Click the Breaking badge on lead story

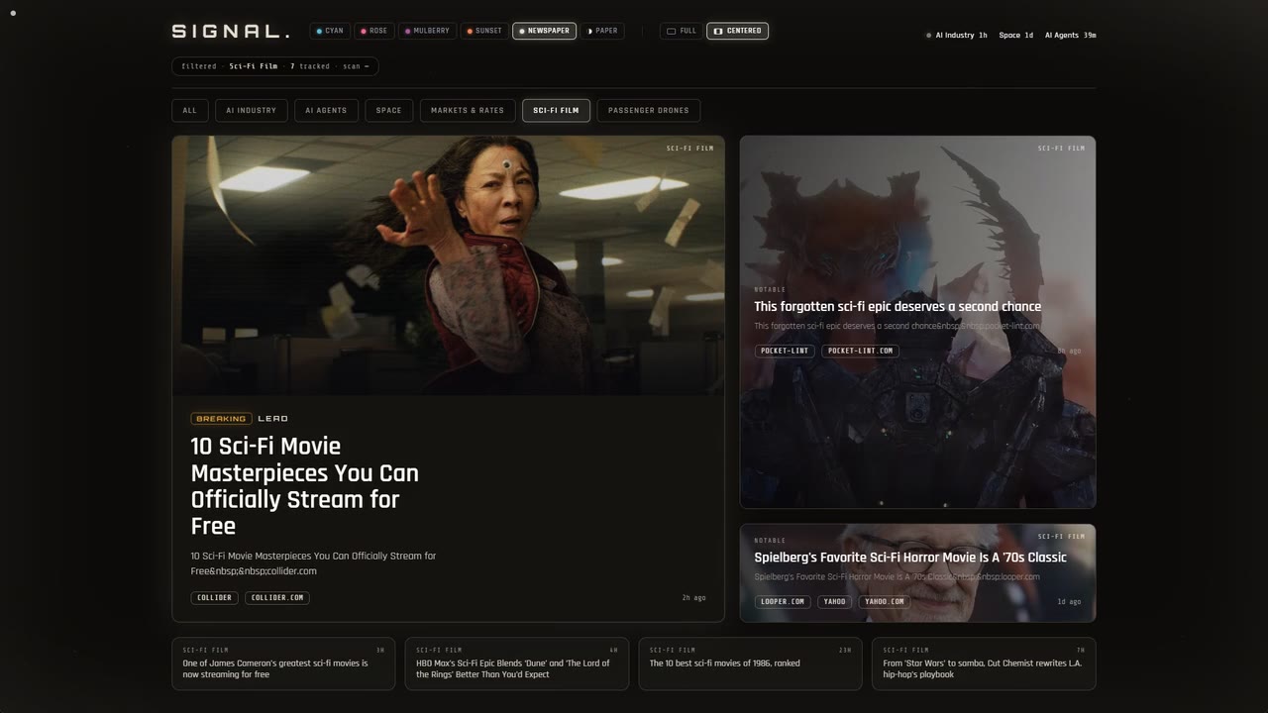tap(221, 419)
